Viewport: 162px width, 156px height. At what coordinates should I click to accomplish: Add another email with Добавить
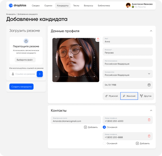coord(91,127)
